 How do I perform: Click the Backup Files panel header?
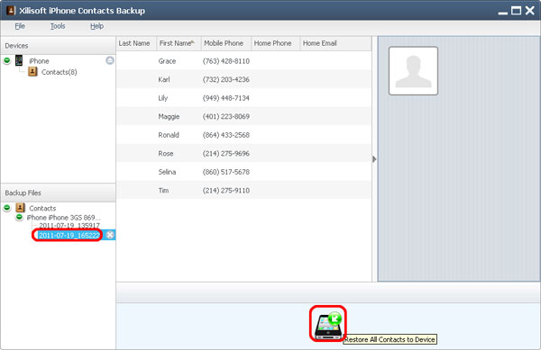pyautogui.click(x=58, y=193)
